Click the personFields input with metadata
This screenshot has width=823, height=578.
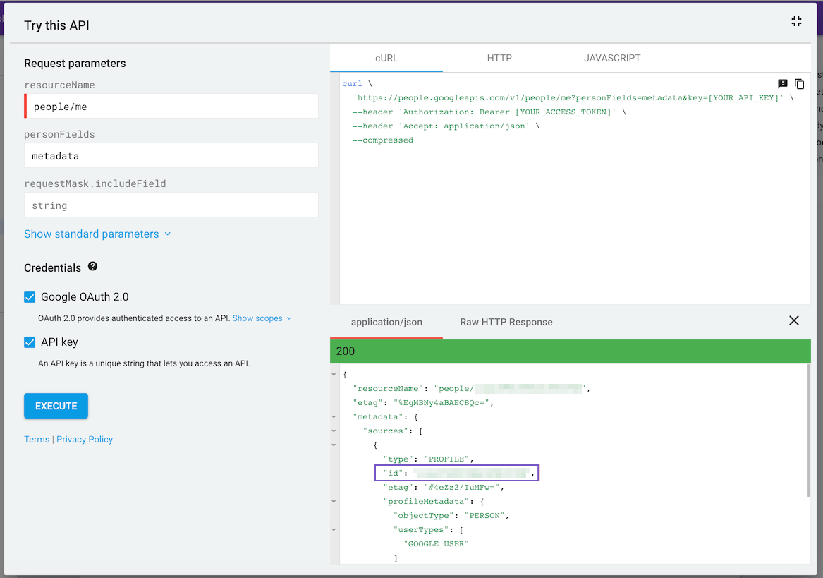pos(171,155)
